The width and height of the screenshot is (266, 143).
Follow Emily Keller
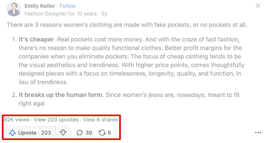[68, 6]
